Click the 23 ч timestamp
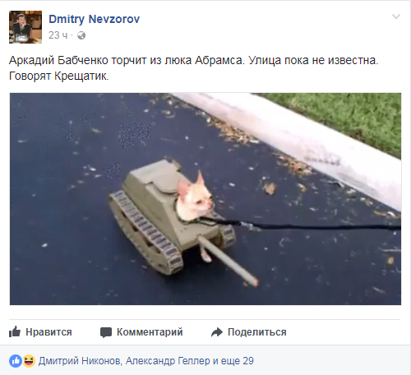The height and width of the screenshot is (375, 411). 58,35
